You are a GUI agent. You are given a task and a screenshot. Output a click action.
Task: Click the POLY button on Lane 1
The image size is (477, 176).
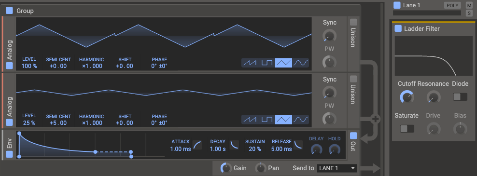[x=452, y=5]
